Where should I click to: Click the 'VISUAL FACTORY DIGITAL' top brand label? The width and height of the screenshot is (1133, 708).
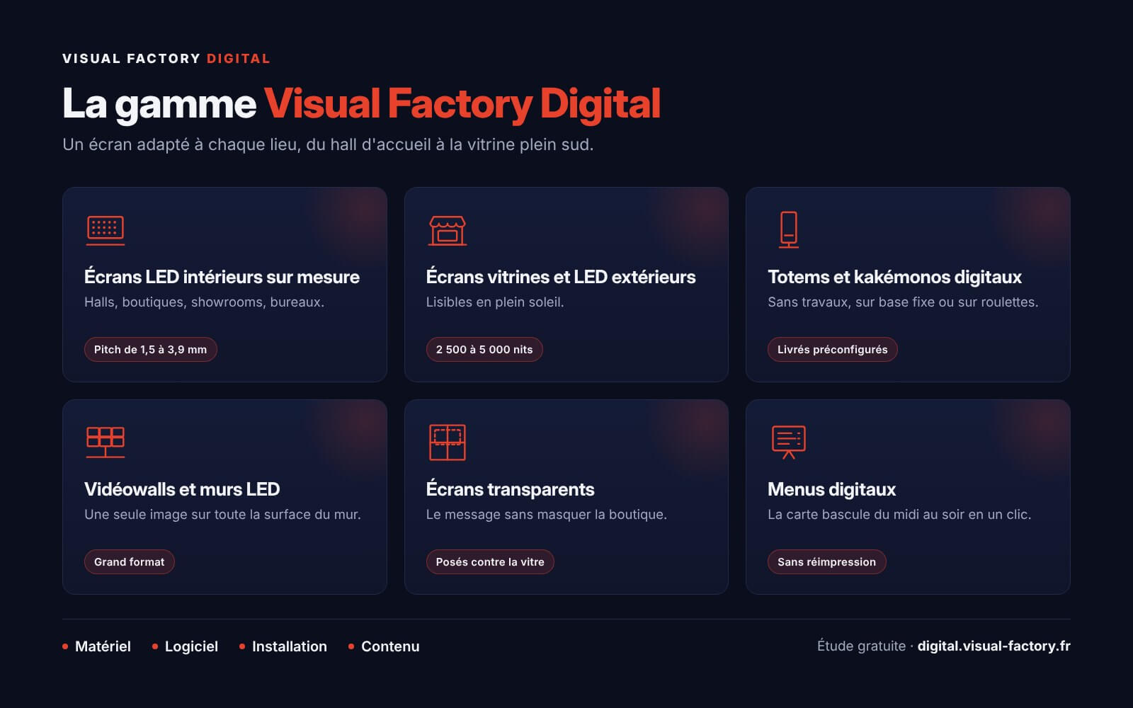166,59
